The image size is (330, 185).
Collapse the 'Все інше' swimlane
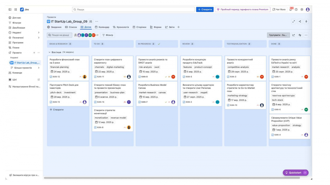[50, 52]
